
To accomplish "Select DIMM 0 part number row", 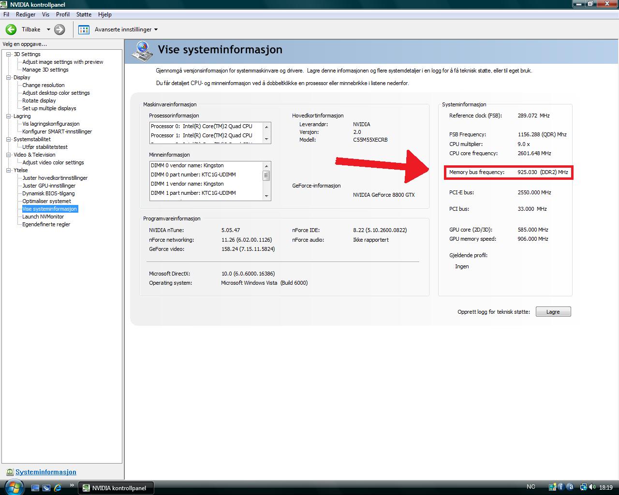I will [x=206, y=175].
